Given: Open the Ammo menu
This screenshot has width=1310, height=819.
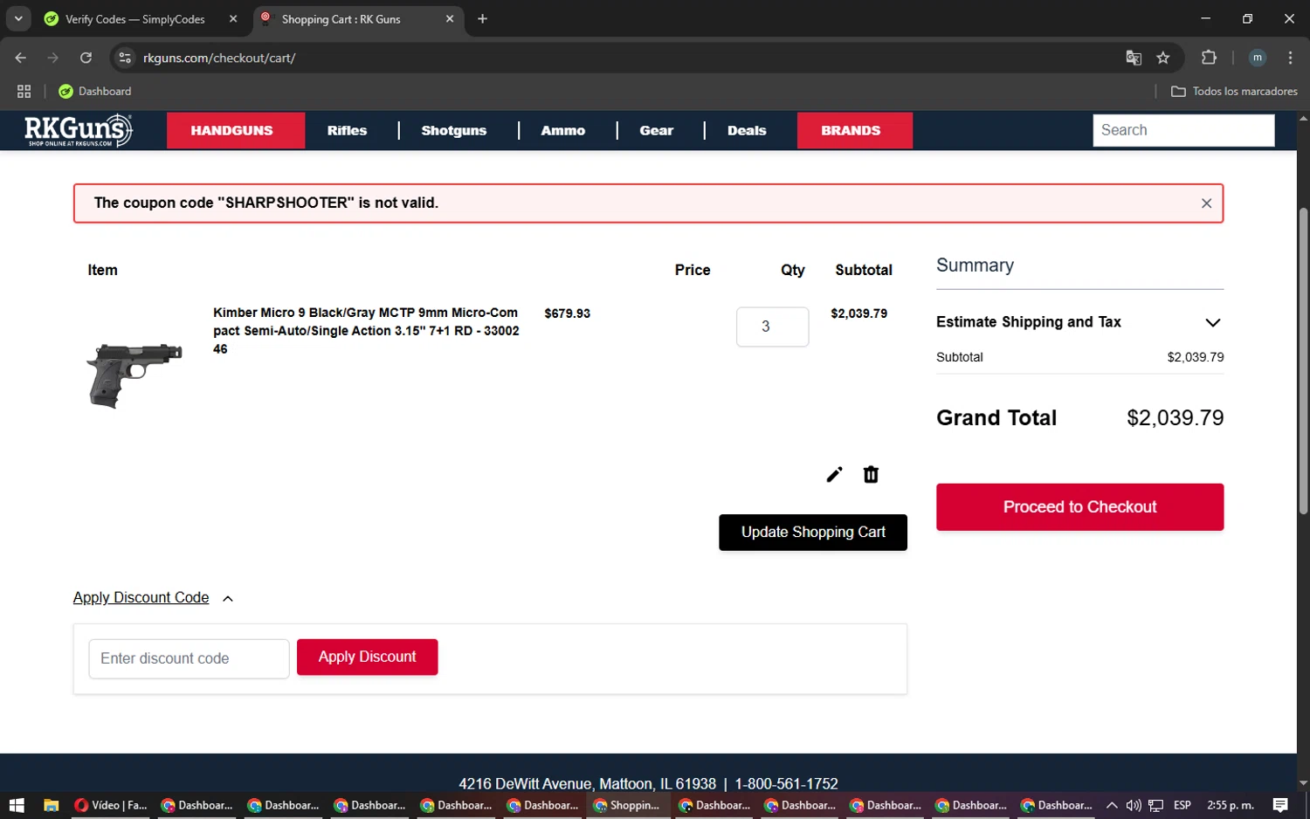Looking at the screenshot, I should click(x=563, y=130).
